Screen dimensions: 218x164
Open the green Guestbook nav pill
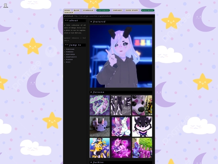click(148, 10)
